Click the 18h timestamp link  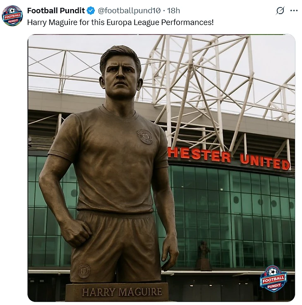174,10
